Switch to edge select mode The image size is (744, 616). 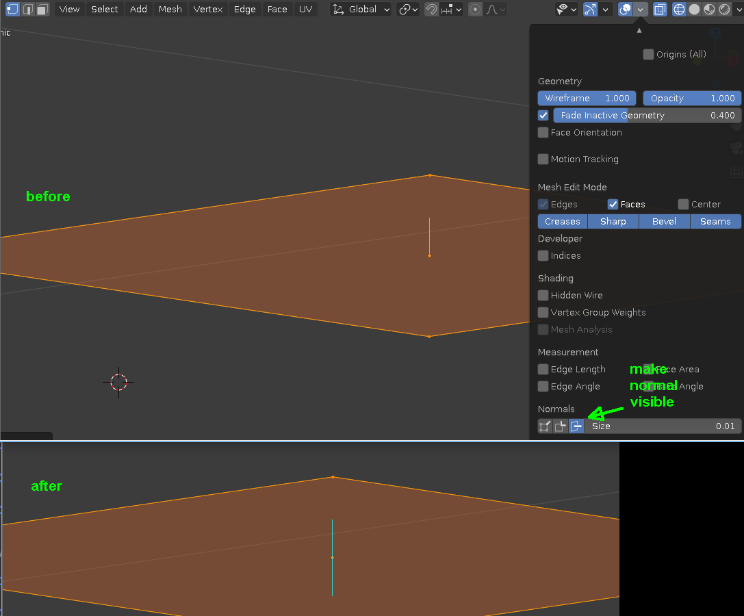tap(27, 9)
